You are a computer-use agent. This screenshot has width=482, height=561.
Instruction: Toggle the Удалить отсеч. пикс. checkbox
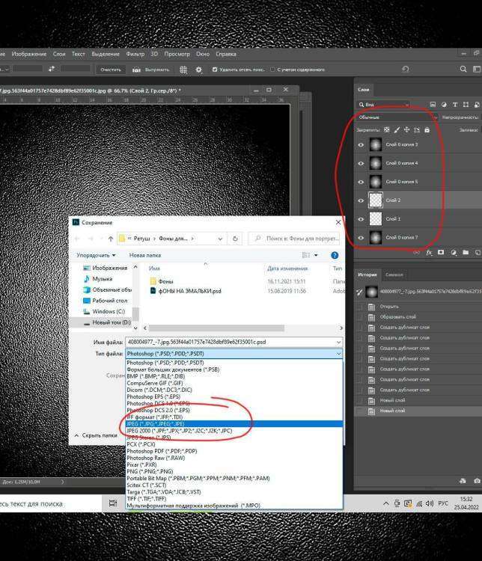pyautogui.click(x=214, y=70)
